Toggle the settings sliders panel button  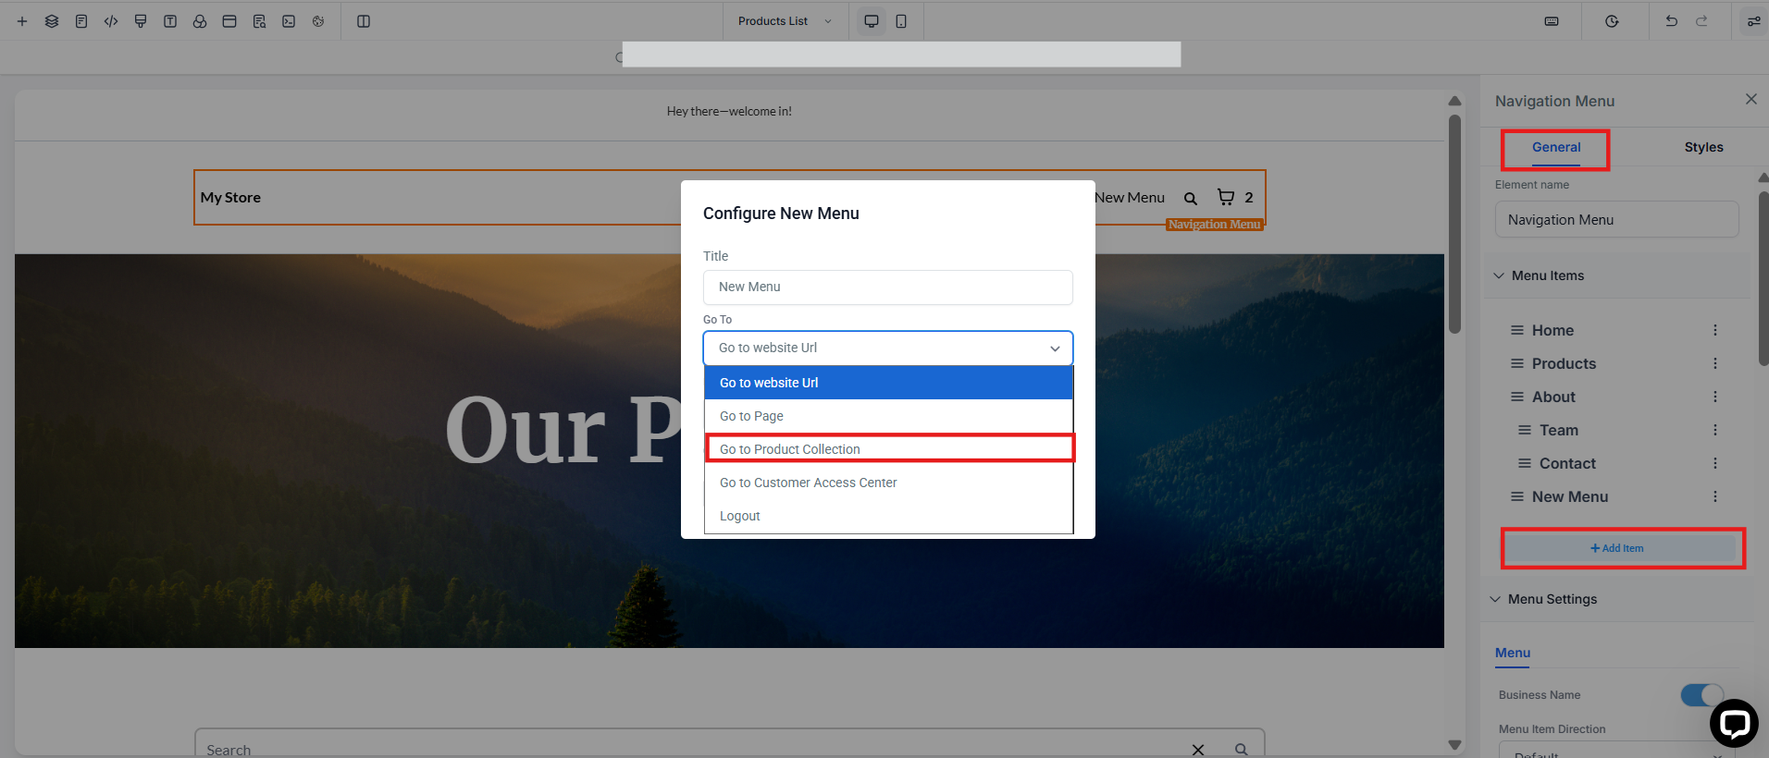(1753, 21)
